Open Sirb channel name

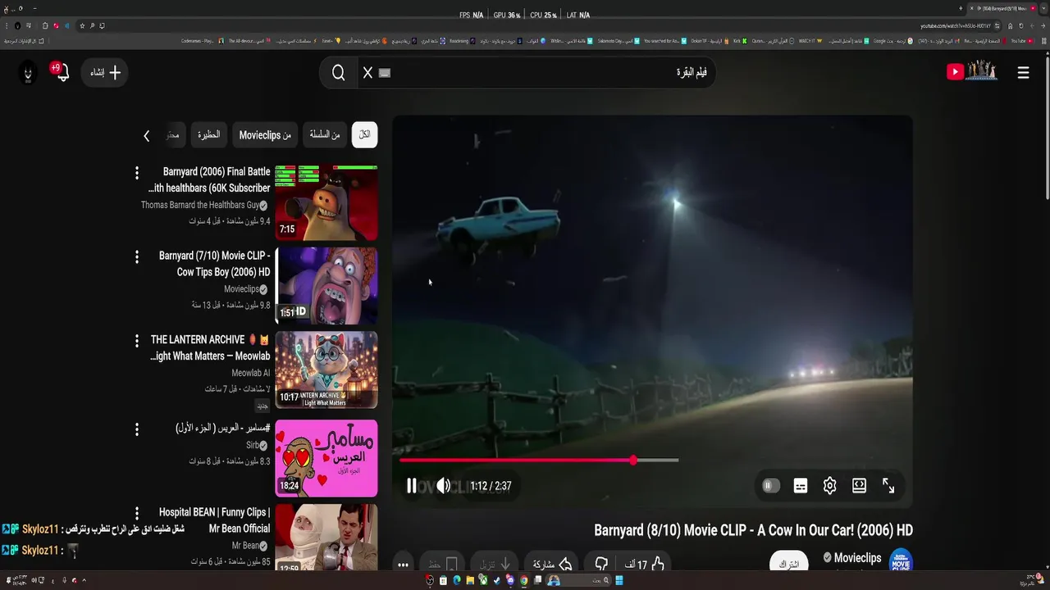(x=253, y=445)
